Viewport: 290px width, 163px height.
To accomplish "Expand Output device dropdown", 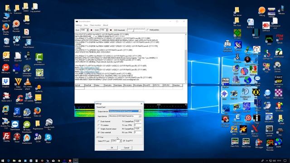I will pyautogui.click(x=140, y=111).
